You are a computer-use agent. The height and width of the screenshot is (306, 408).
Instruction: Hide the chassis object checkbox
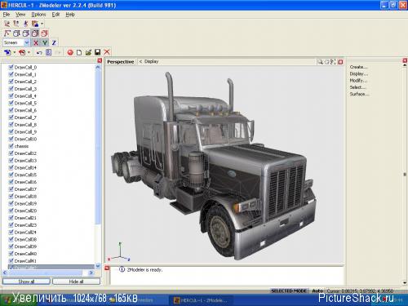click(11, 146)
